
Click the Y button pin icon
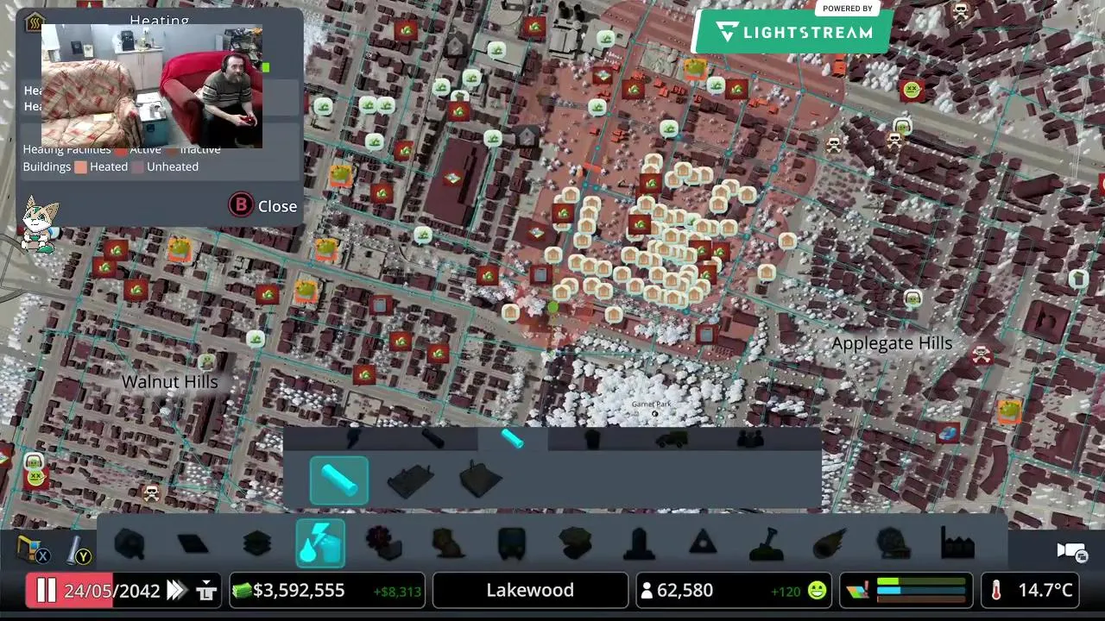(x=78, y=549)
